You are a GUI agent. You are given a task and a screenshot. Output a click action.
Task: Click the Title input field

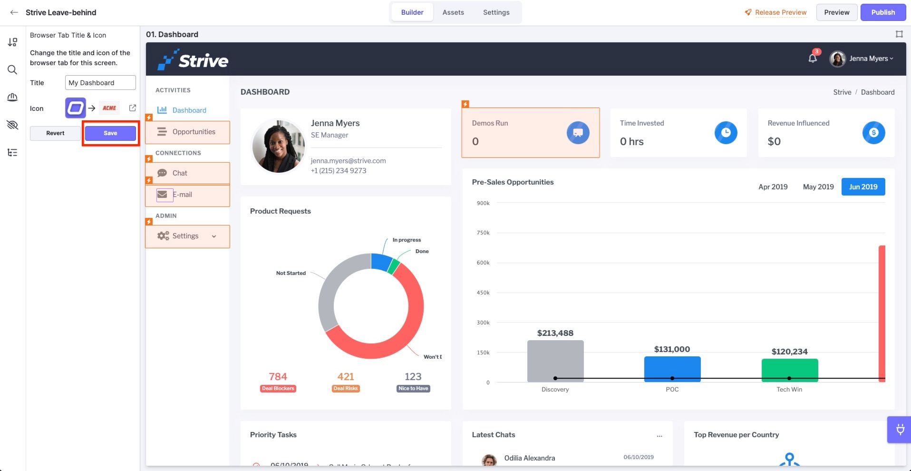(x=100, y=83)
